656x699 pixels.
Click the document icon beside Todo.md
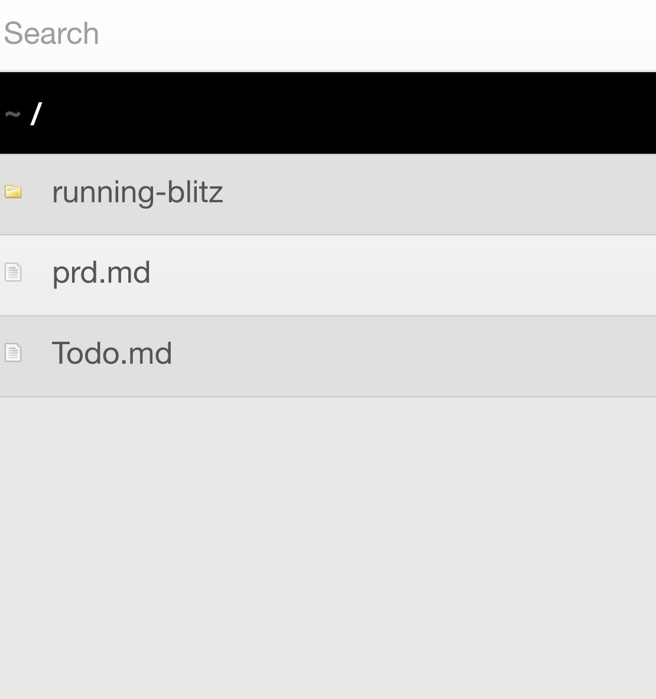13,352
